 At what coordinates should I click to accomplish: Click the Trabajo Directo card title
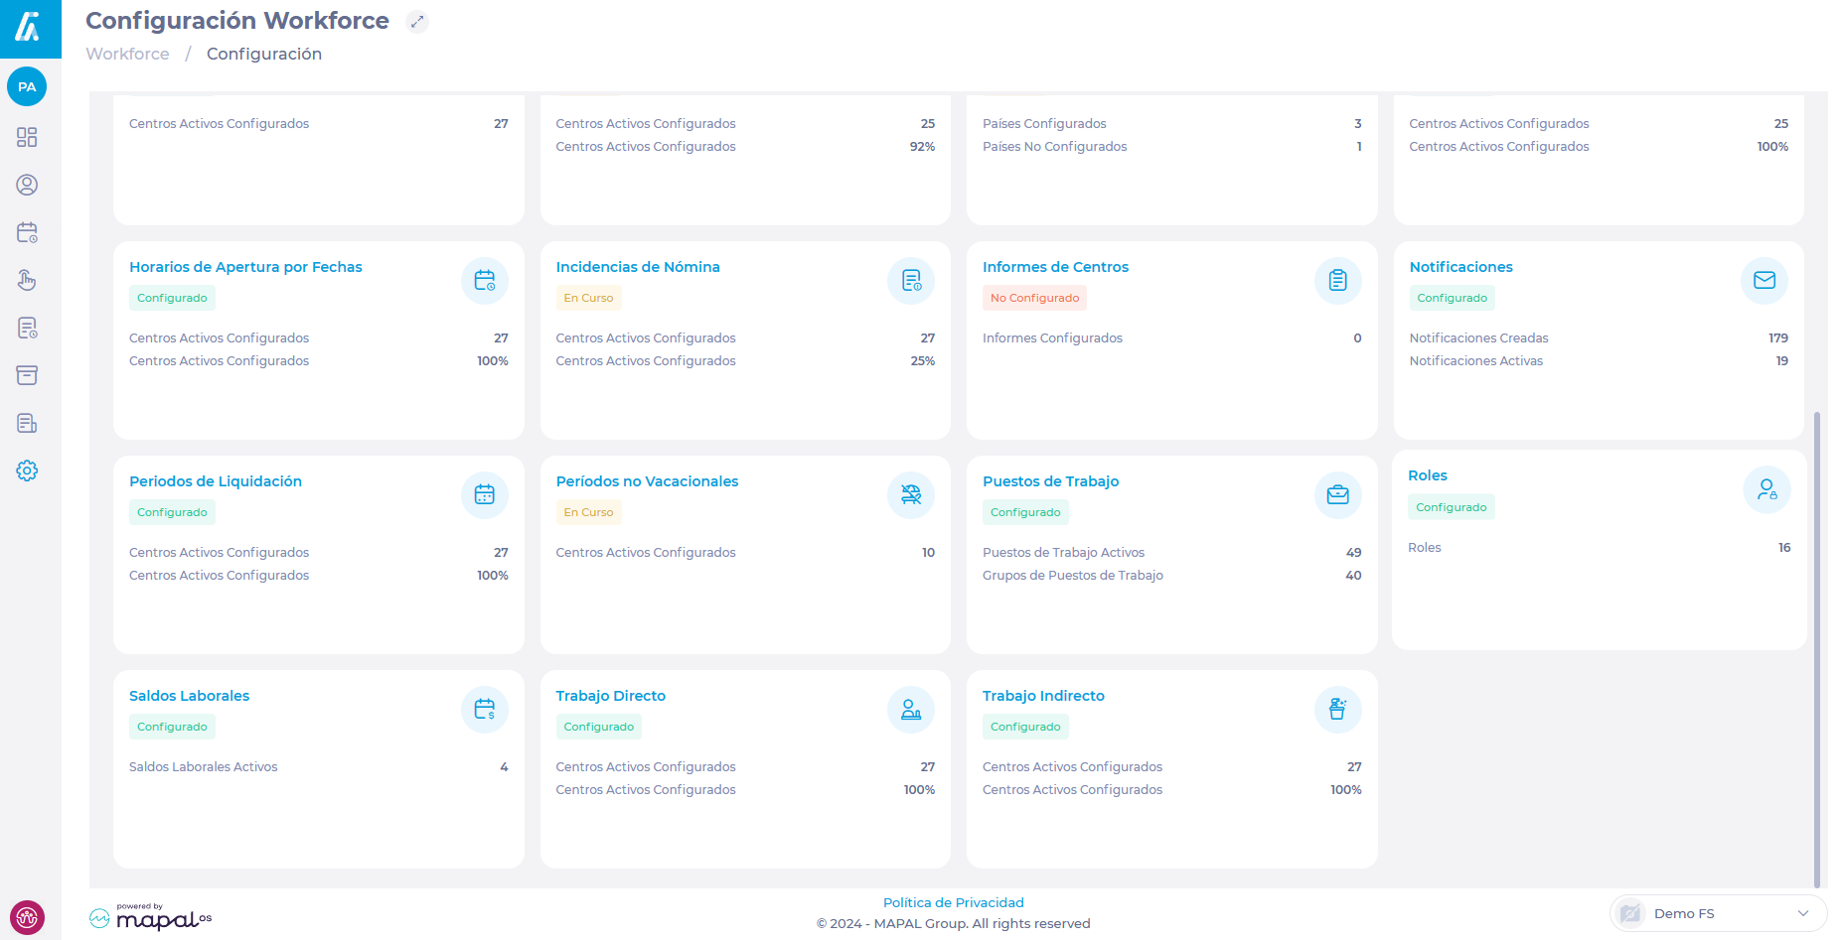click(610, 696)
